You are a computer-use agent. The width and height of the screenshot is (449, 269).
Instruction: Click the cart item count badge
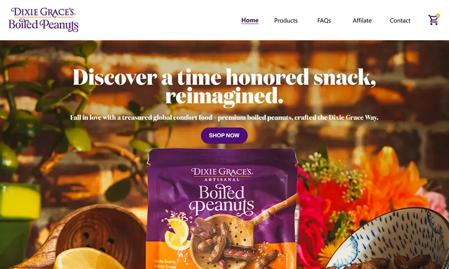(437, 16)
